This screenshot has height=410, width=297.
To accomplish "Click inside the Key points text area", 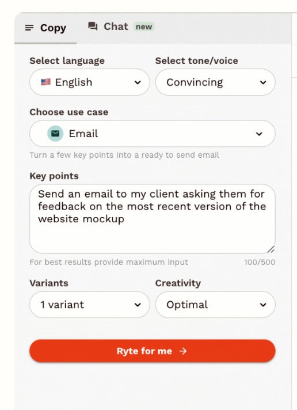I will (x=153, y=219).
